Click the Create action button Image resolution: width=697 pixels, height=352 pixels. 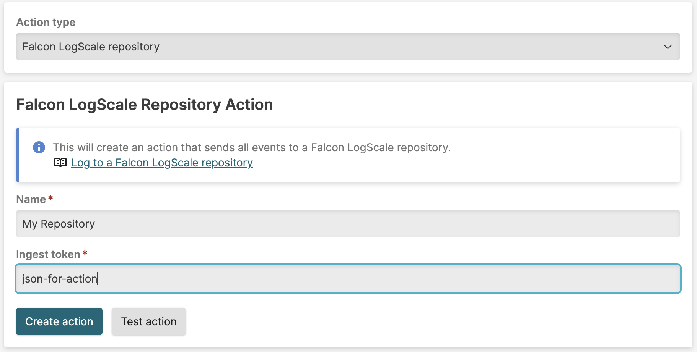coord(59,321)
